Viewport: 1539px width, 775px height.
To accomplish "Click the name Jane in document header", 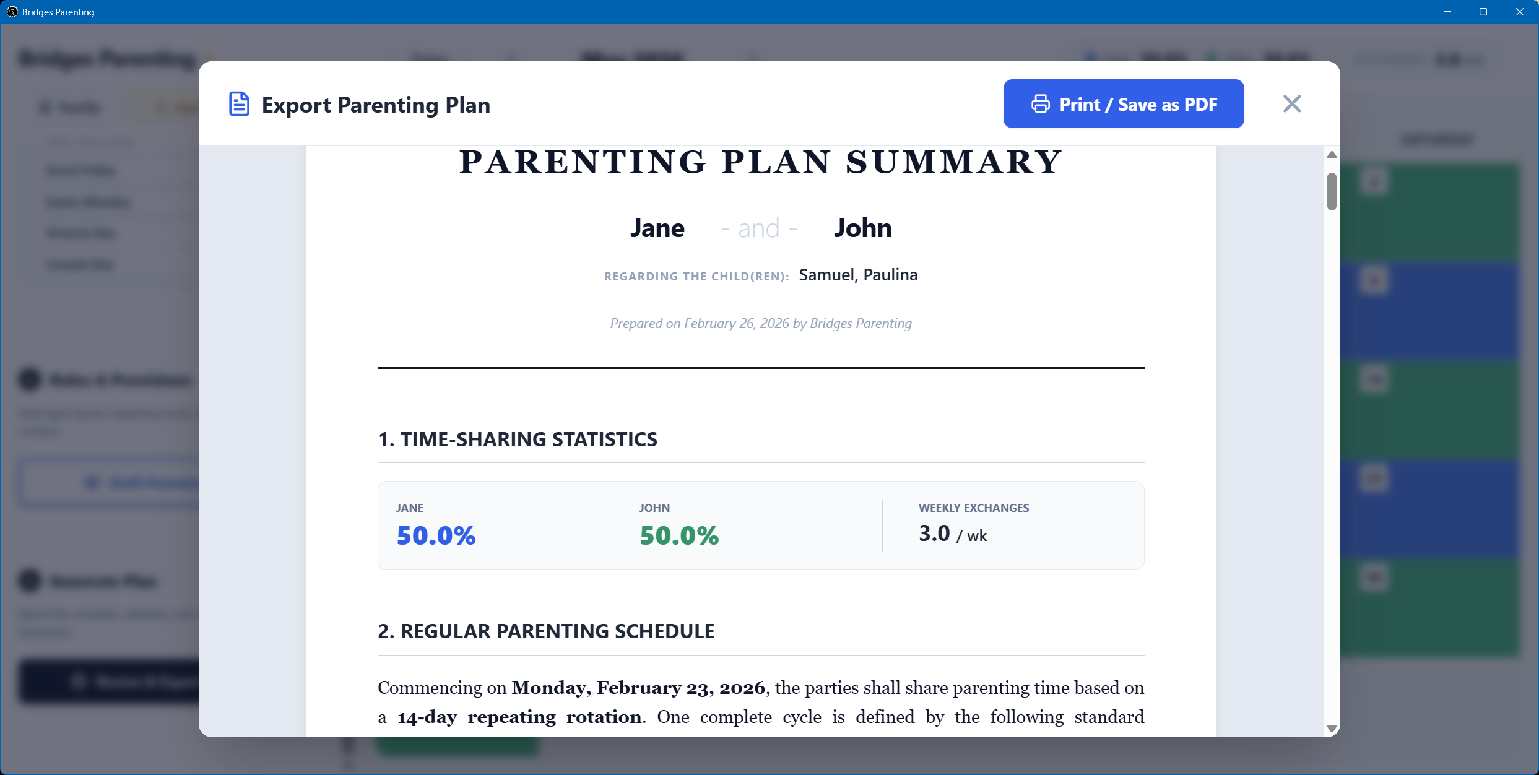I will click(657, 228).
